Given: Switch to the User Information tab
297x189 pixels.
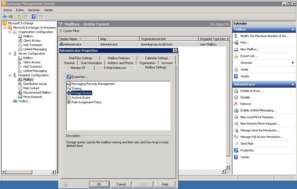Looking at the screenshot, I should (x=91, y=63).
